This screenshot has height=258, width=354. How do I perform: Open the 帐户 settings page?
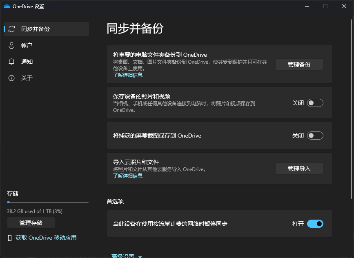(46, 45)
